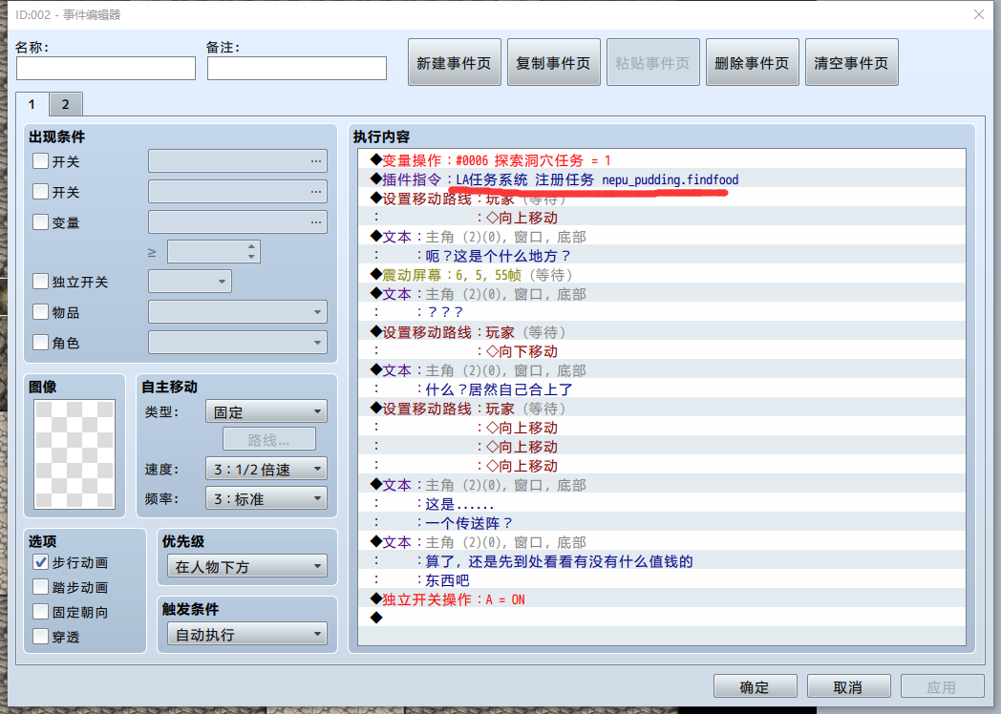Screen dimensions: 1001x714
Task: Select the 算了，还是先到处看看 dialogue line
Action: tap(661, 561)
